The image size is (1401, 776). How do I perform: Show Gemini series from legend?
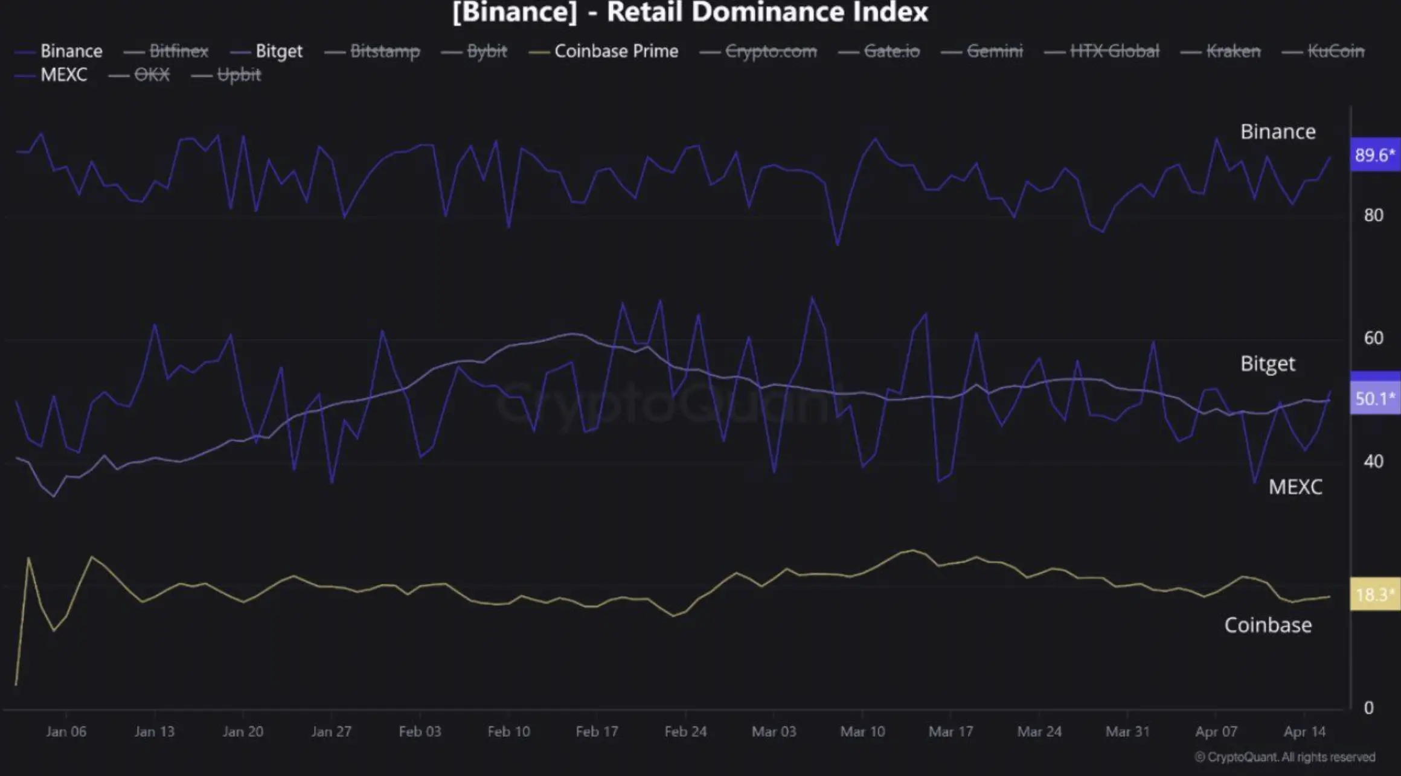click(995, 51)
